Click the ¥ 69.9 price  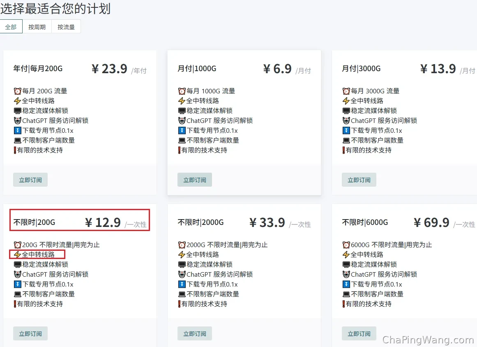click(x=431, y=222)
